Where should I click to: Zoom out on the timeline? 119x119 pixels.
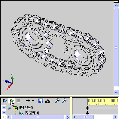(64, 101)
